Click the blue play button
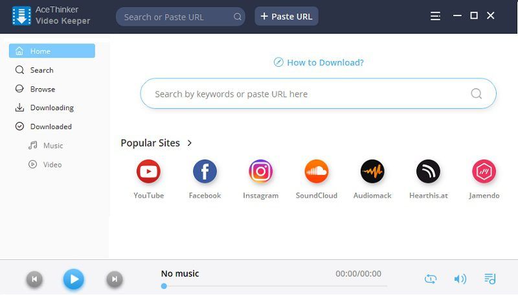The image size is (518, 295). click(x=74, y=279)
